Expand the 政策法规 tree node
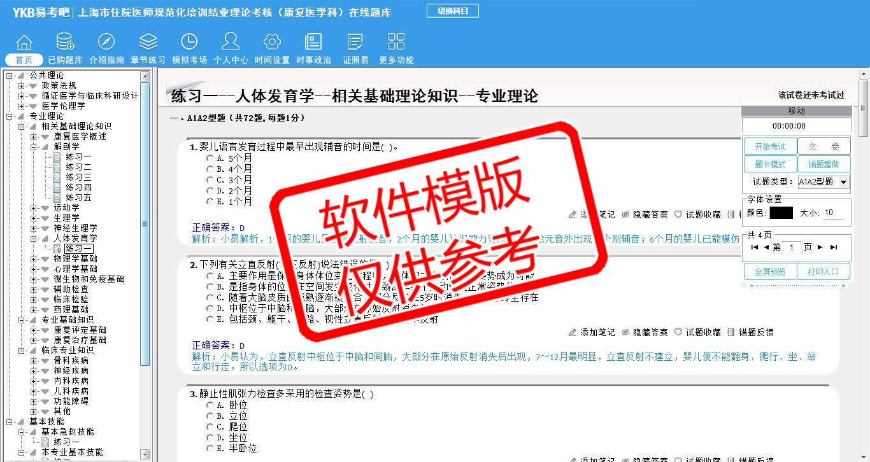The height and width of the screenshot is (462, 870). pyautogui.click(x=21, y=86)
